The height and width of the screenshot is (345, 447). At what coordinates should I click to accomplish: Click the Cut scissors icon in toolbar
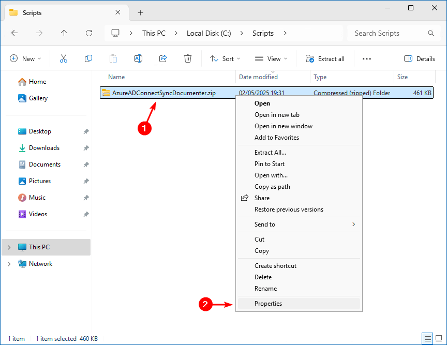tap(64, 58)
